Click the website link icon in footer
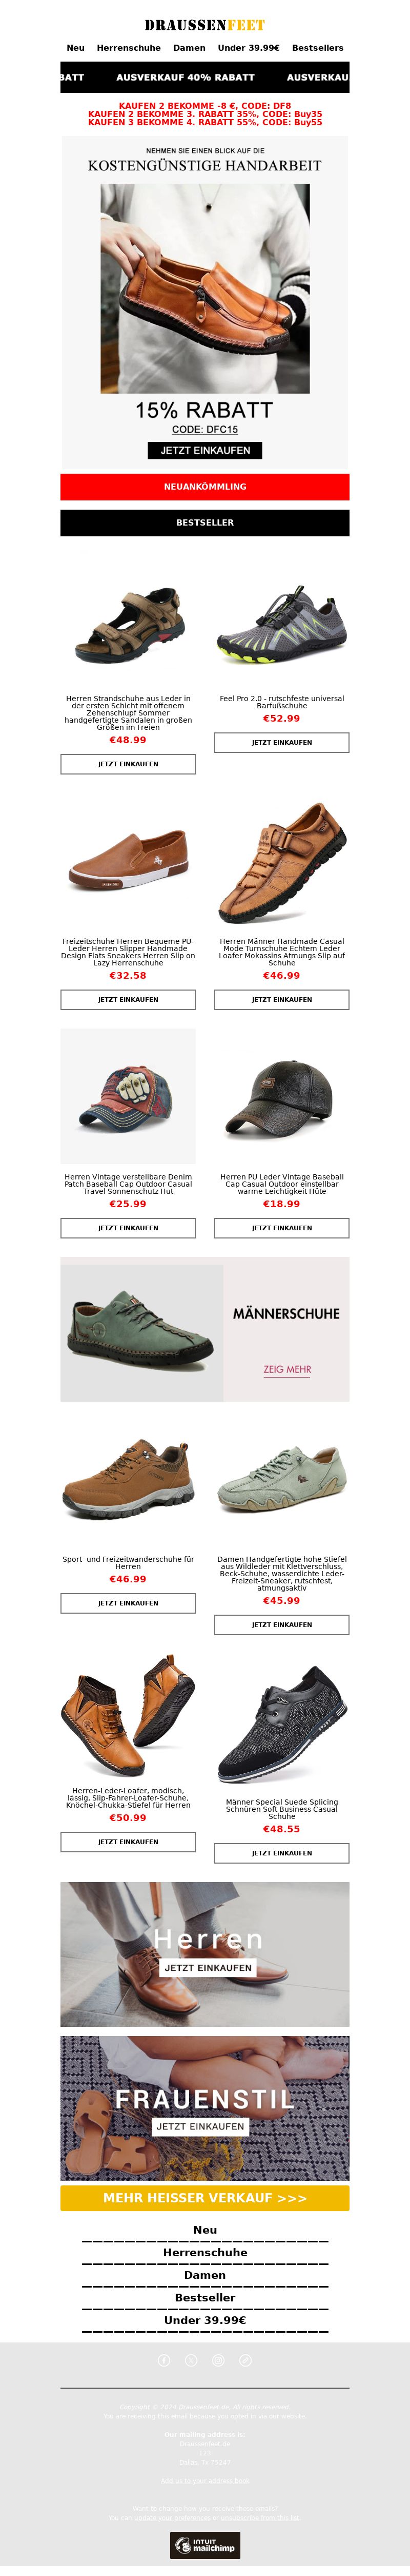410x2576 pixels. (245, 2360)
